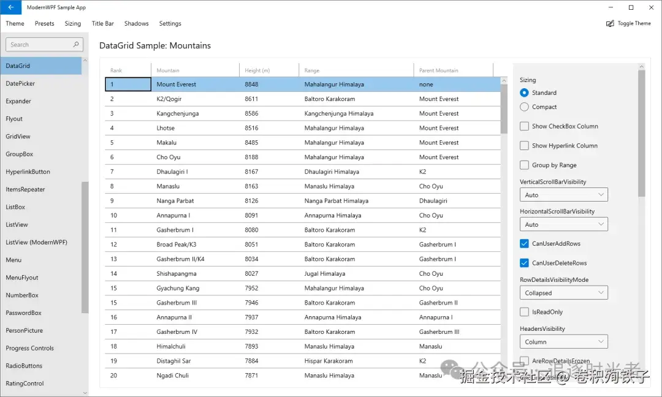Click the Kangchenjunga Himalaya range cell
The width and height of the screenshot is (662, 397).
point(356,113)
